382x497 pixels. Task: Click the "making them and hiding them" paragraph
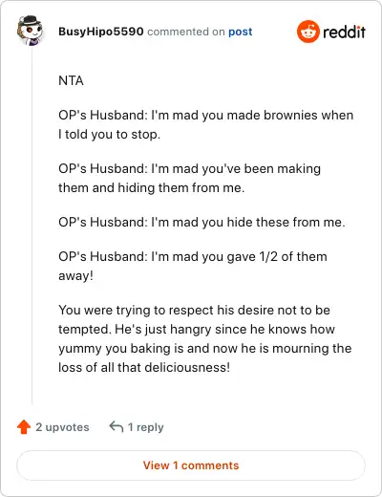[x=189, y=178]
